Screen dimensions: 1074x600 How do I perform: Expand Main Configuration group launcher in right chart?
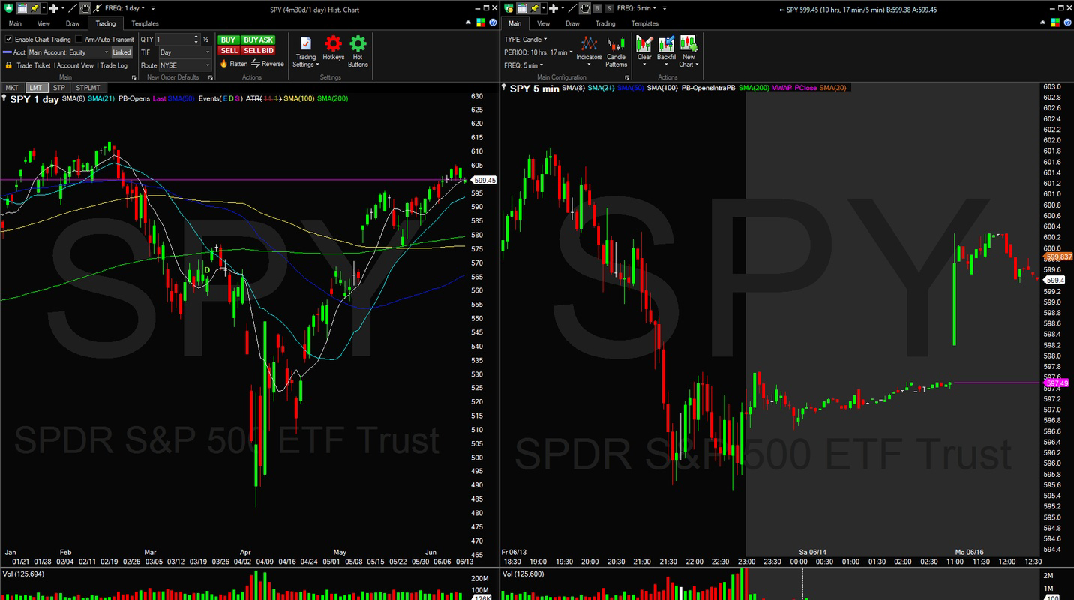coord(627,77)
